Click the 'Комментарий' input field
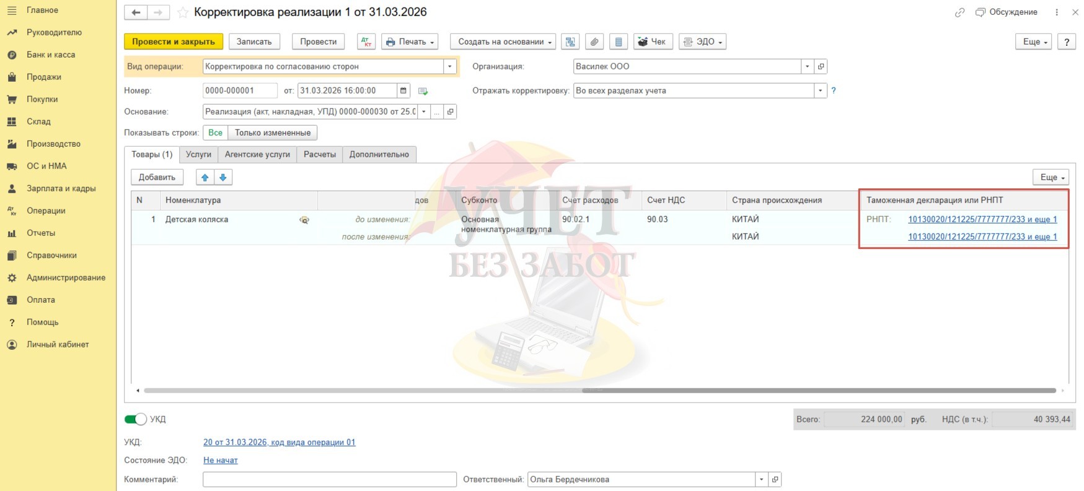 pos(329,479)
